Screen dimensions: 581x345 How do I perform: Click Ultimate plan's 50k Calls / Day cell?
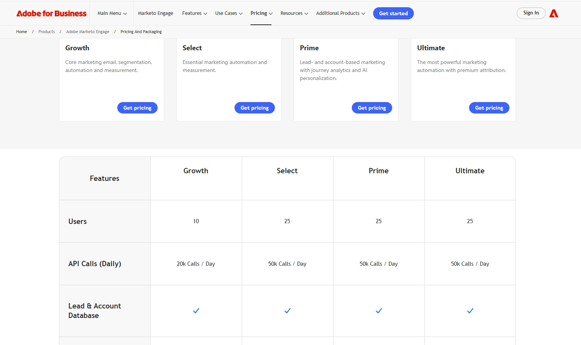pyautogui.click(x=470, y=264)
